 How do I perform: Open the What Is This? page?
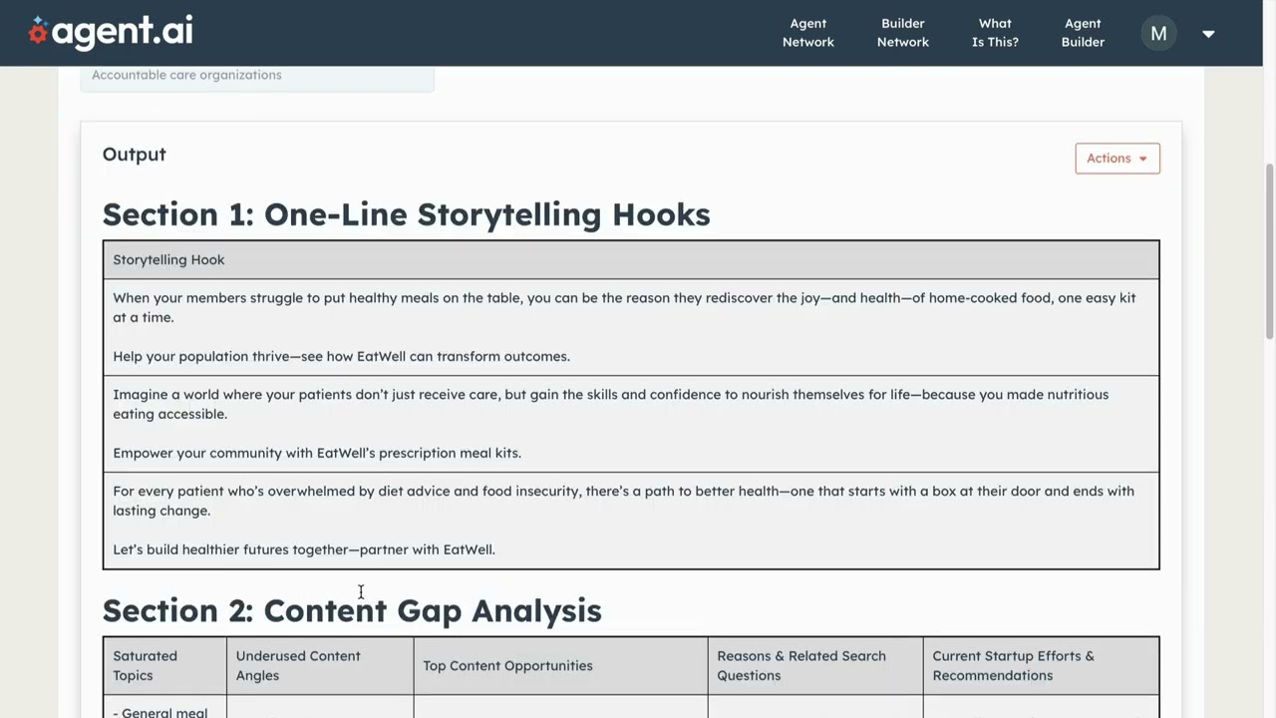995,33
